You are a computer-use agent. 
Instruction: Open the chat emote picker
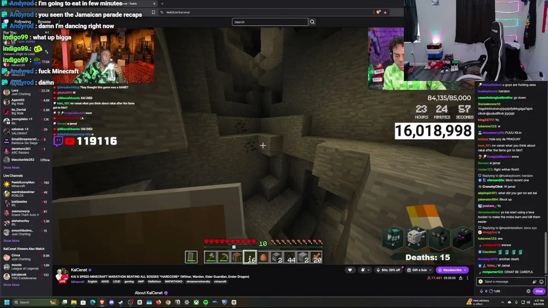point(541,281)
